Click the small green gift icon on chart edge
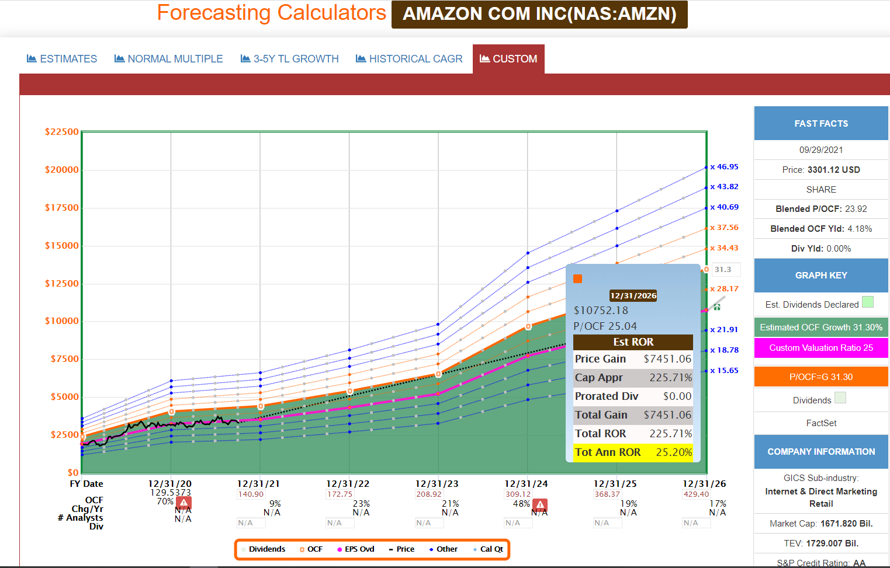 [717, 306]
